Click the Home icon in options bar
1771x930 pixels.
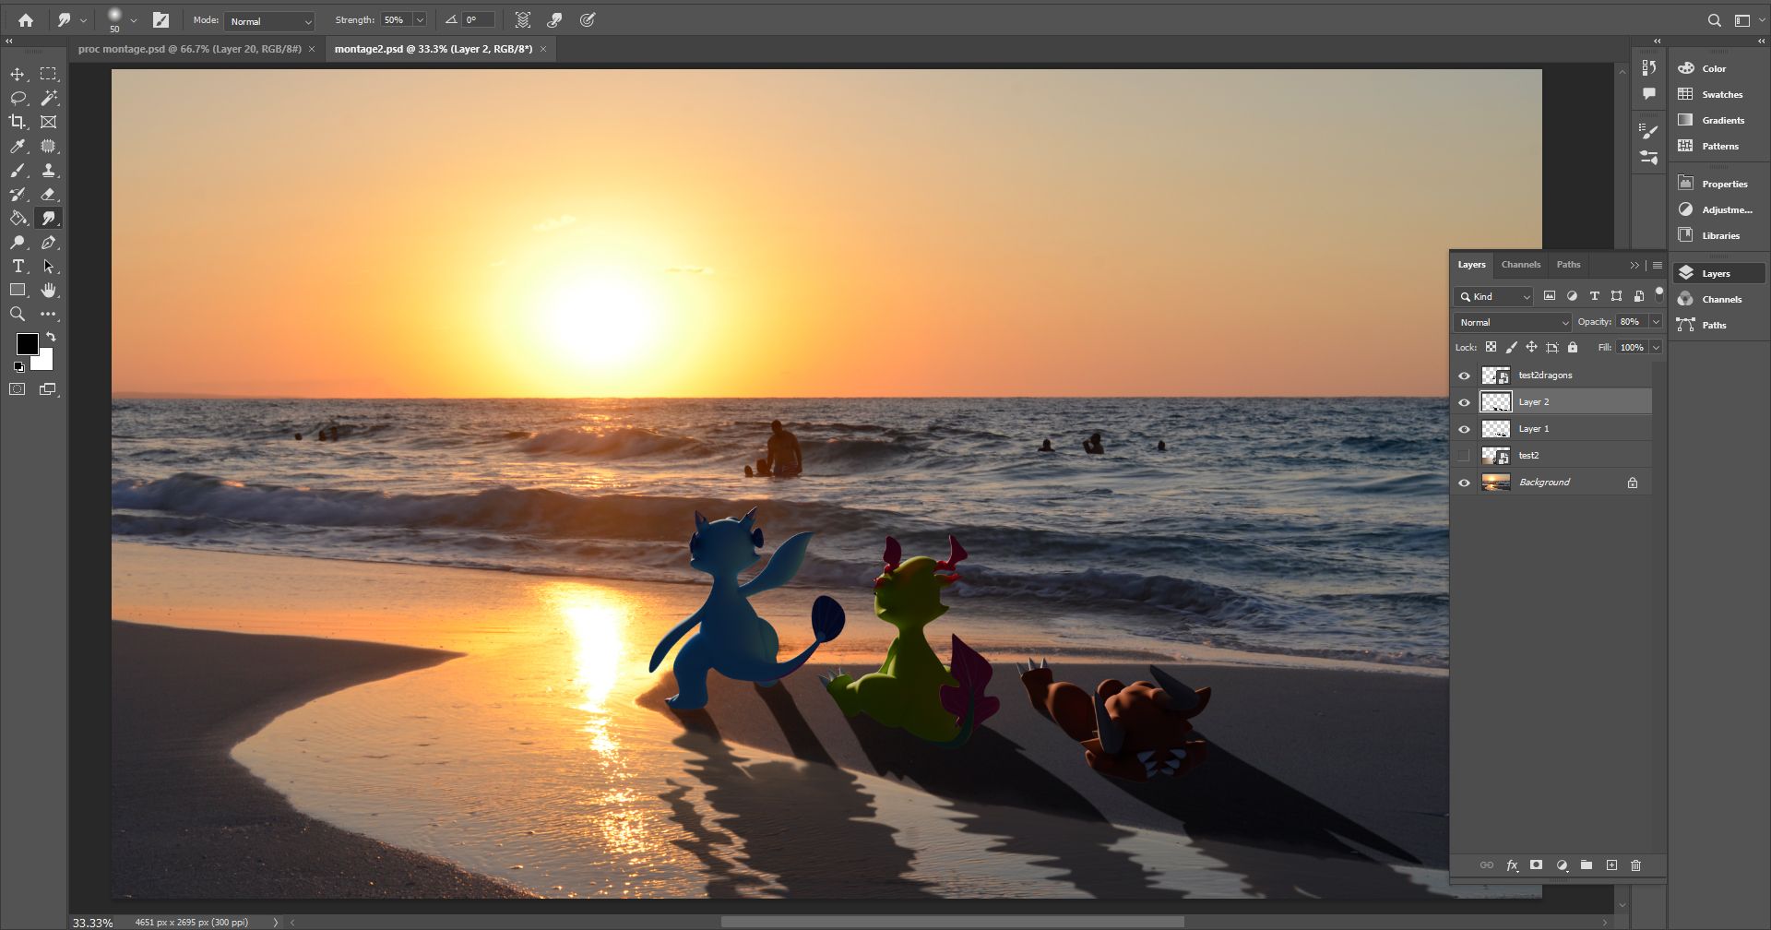(26, 19)
